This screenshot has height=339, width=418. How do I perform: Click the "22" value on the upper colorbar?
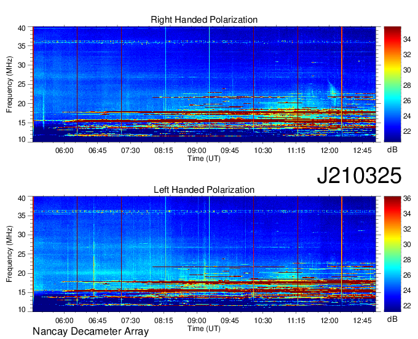pos(407,131)
